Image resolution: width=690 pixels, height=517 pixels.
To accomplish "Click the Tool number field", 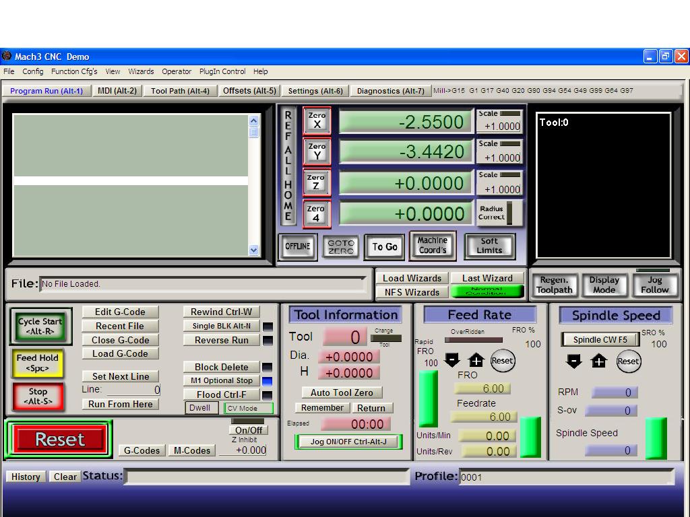I will [x=344, y=337].
